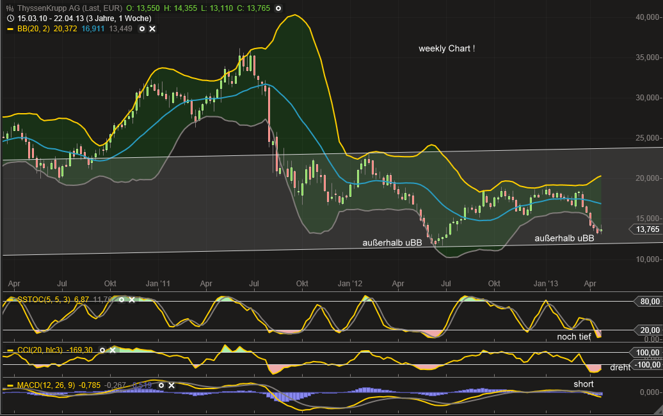The image size is (663, 416).
Task: Click the open value O: 13,550
Action: 143,8
